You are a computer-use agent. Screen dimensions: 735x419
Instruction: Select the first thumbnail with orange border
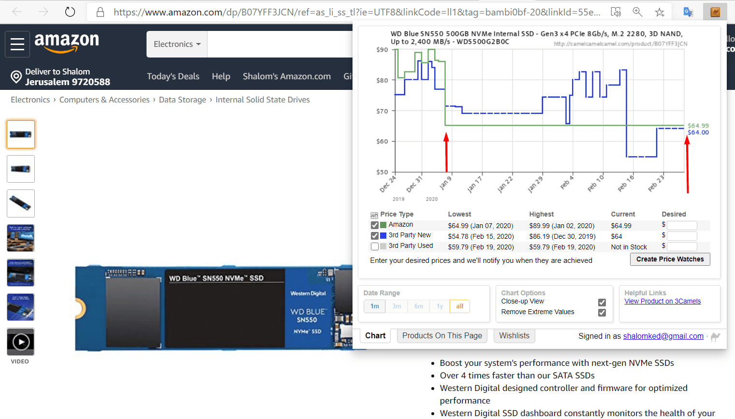[21, 134]
